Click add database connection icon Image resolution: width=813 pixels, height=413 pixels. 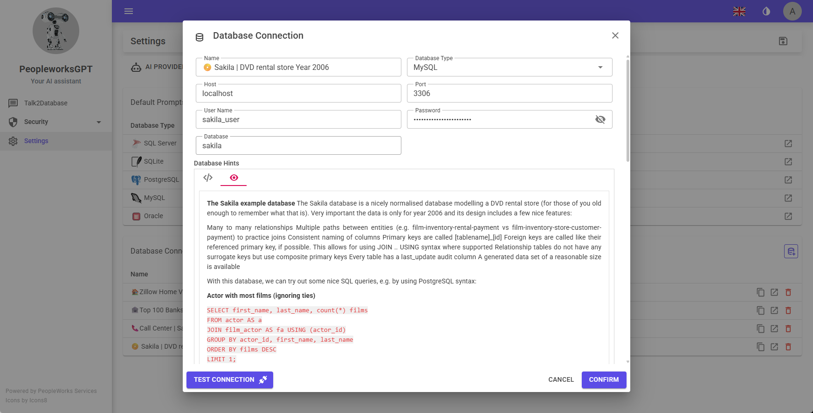791,251
